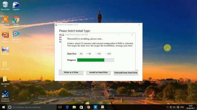The image size is (197, 110).
Task: Open the Store from the taskbar
Action: click(x=81, y=107)
